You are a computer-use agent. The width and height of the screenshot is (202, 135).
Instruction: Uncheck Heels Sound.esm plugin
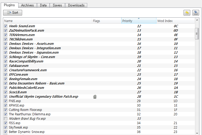coord(5,26)
